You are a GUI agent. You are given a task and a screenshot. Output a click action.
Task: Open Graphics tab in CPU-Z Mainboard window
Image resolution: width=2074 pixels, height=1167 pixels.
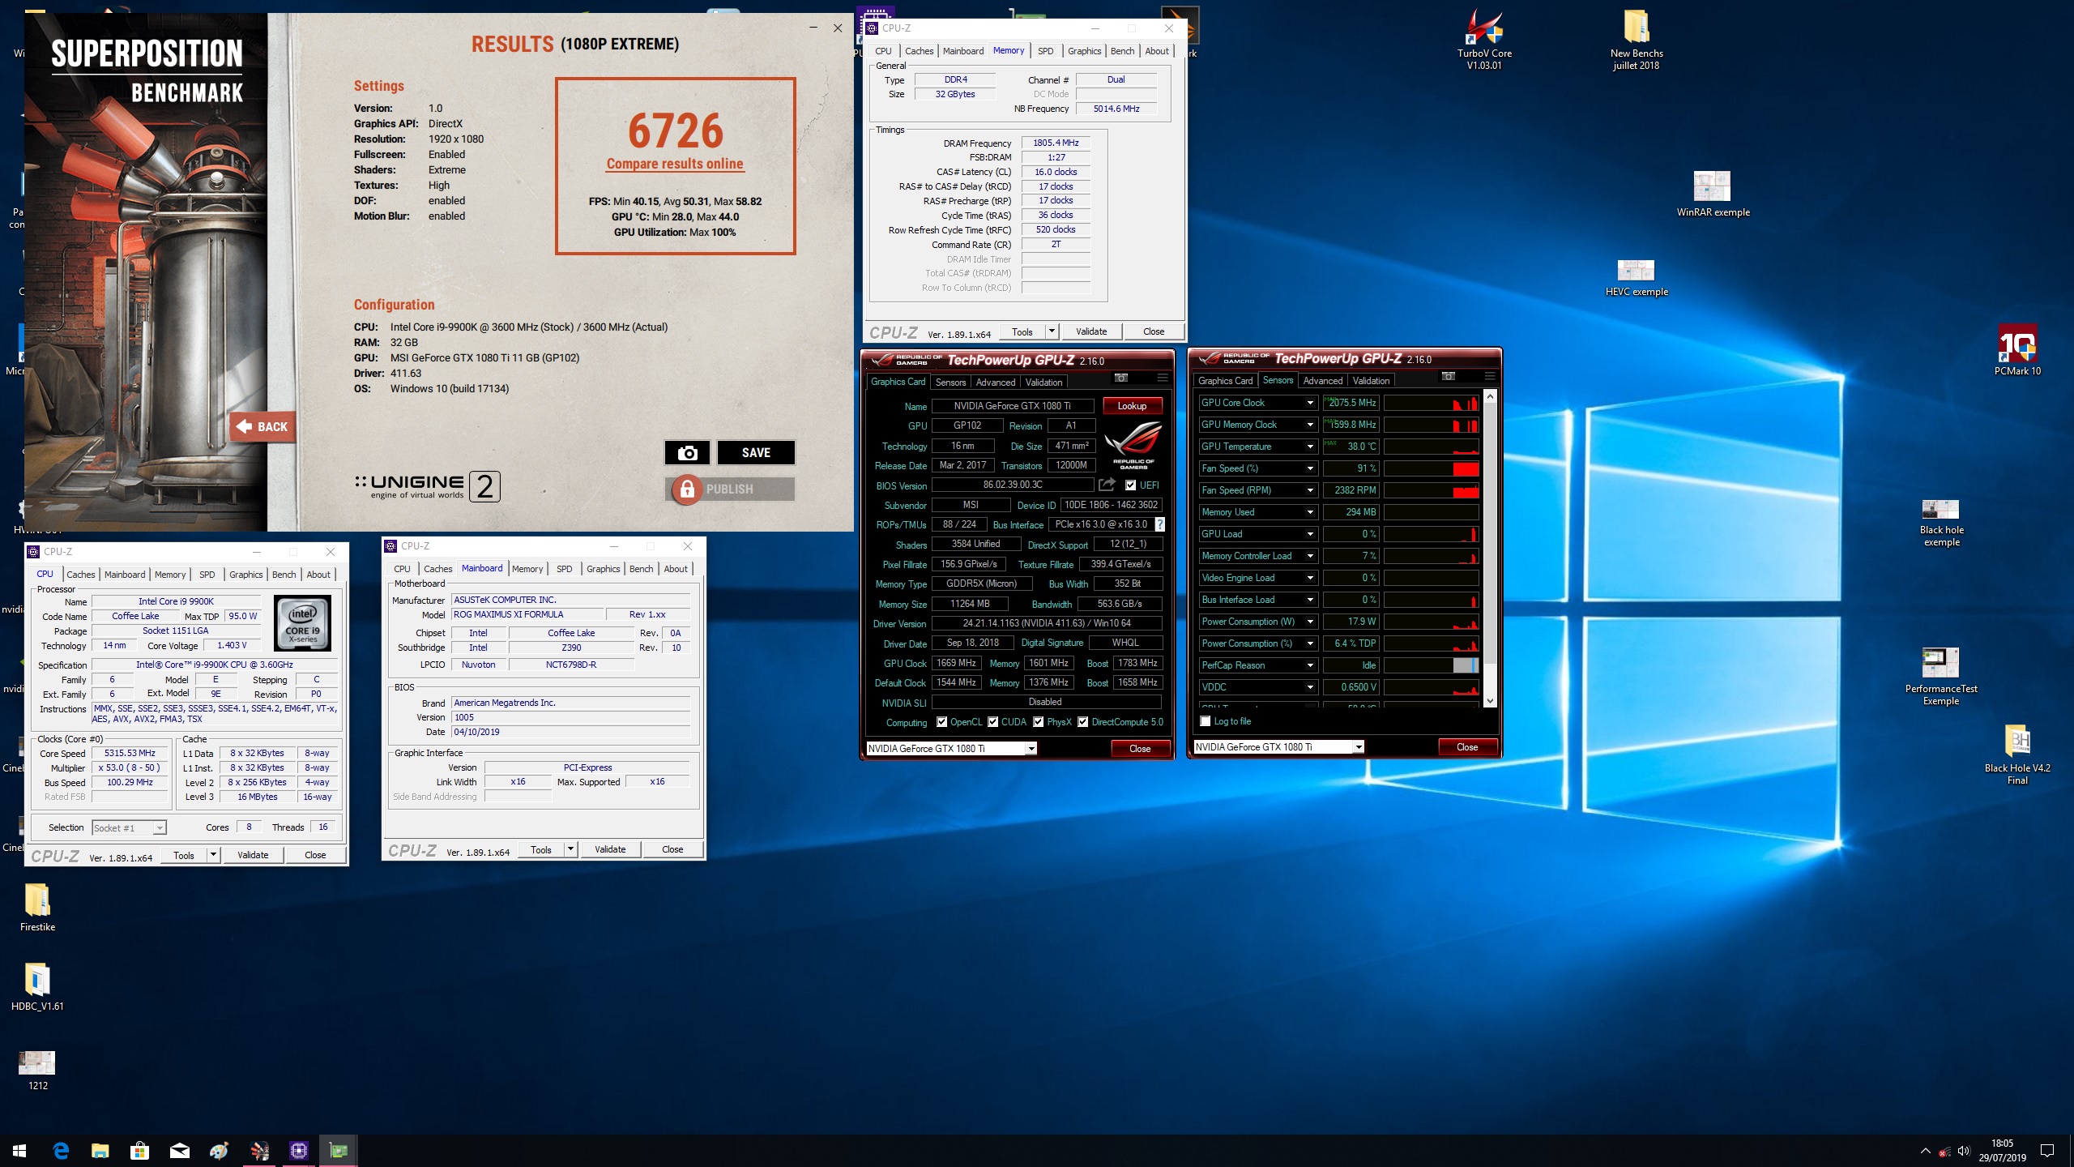(x=603, y=568)
